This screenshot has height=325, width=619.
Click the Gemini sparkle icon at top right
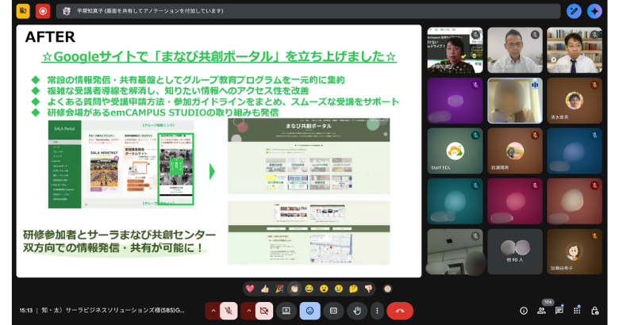pyautogui.click(x=595, y=11)
